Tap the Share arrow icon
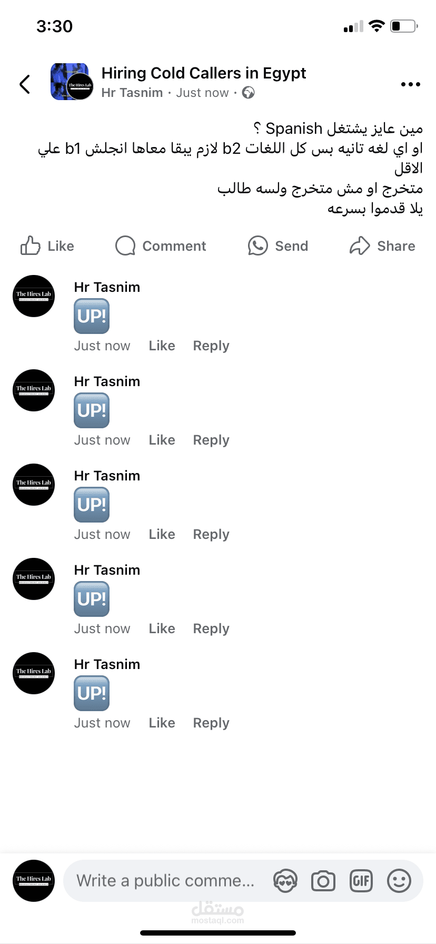This screenshot has width=436, height=944. coord(360,245)
